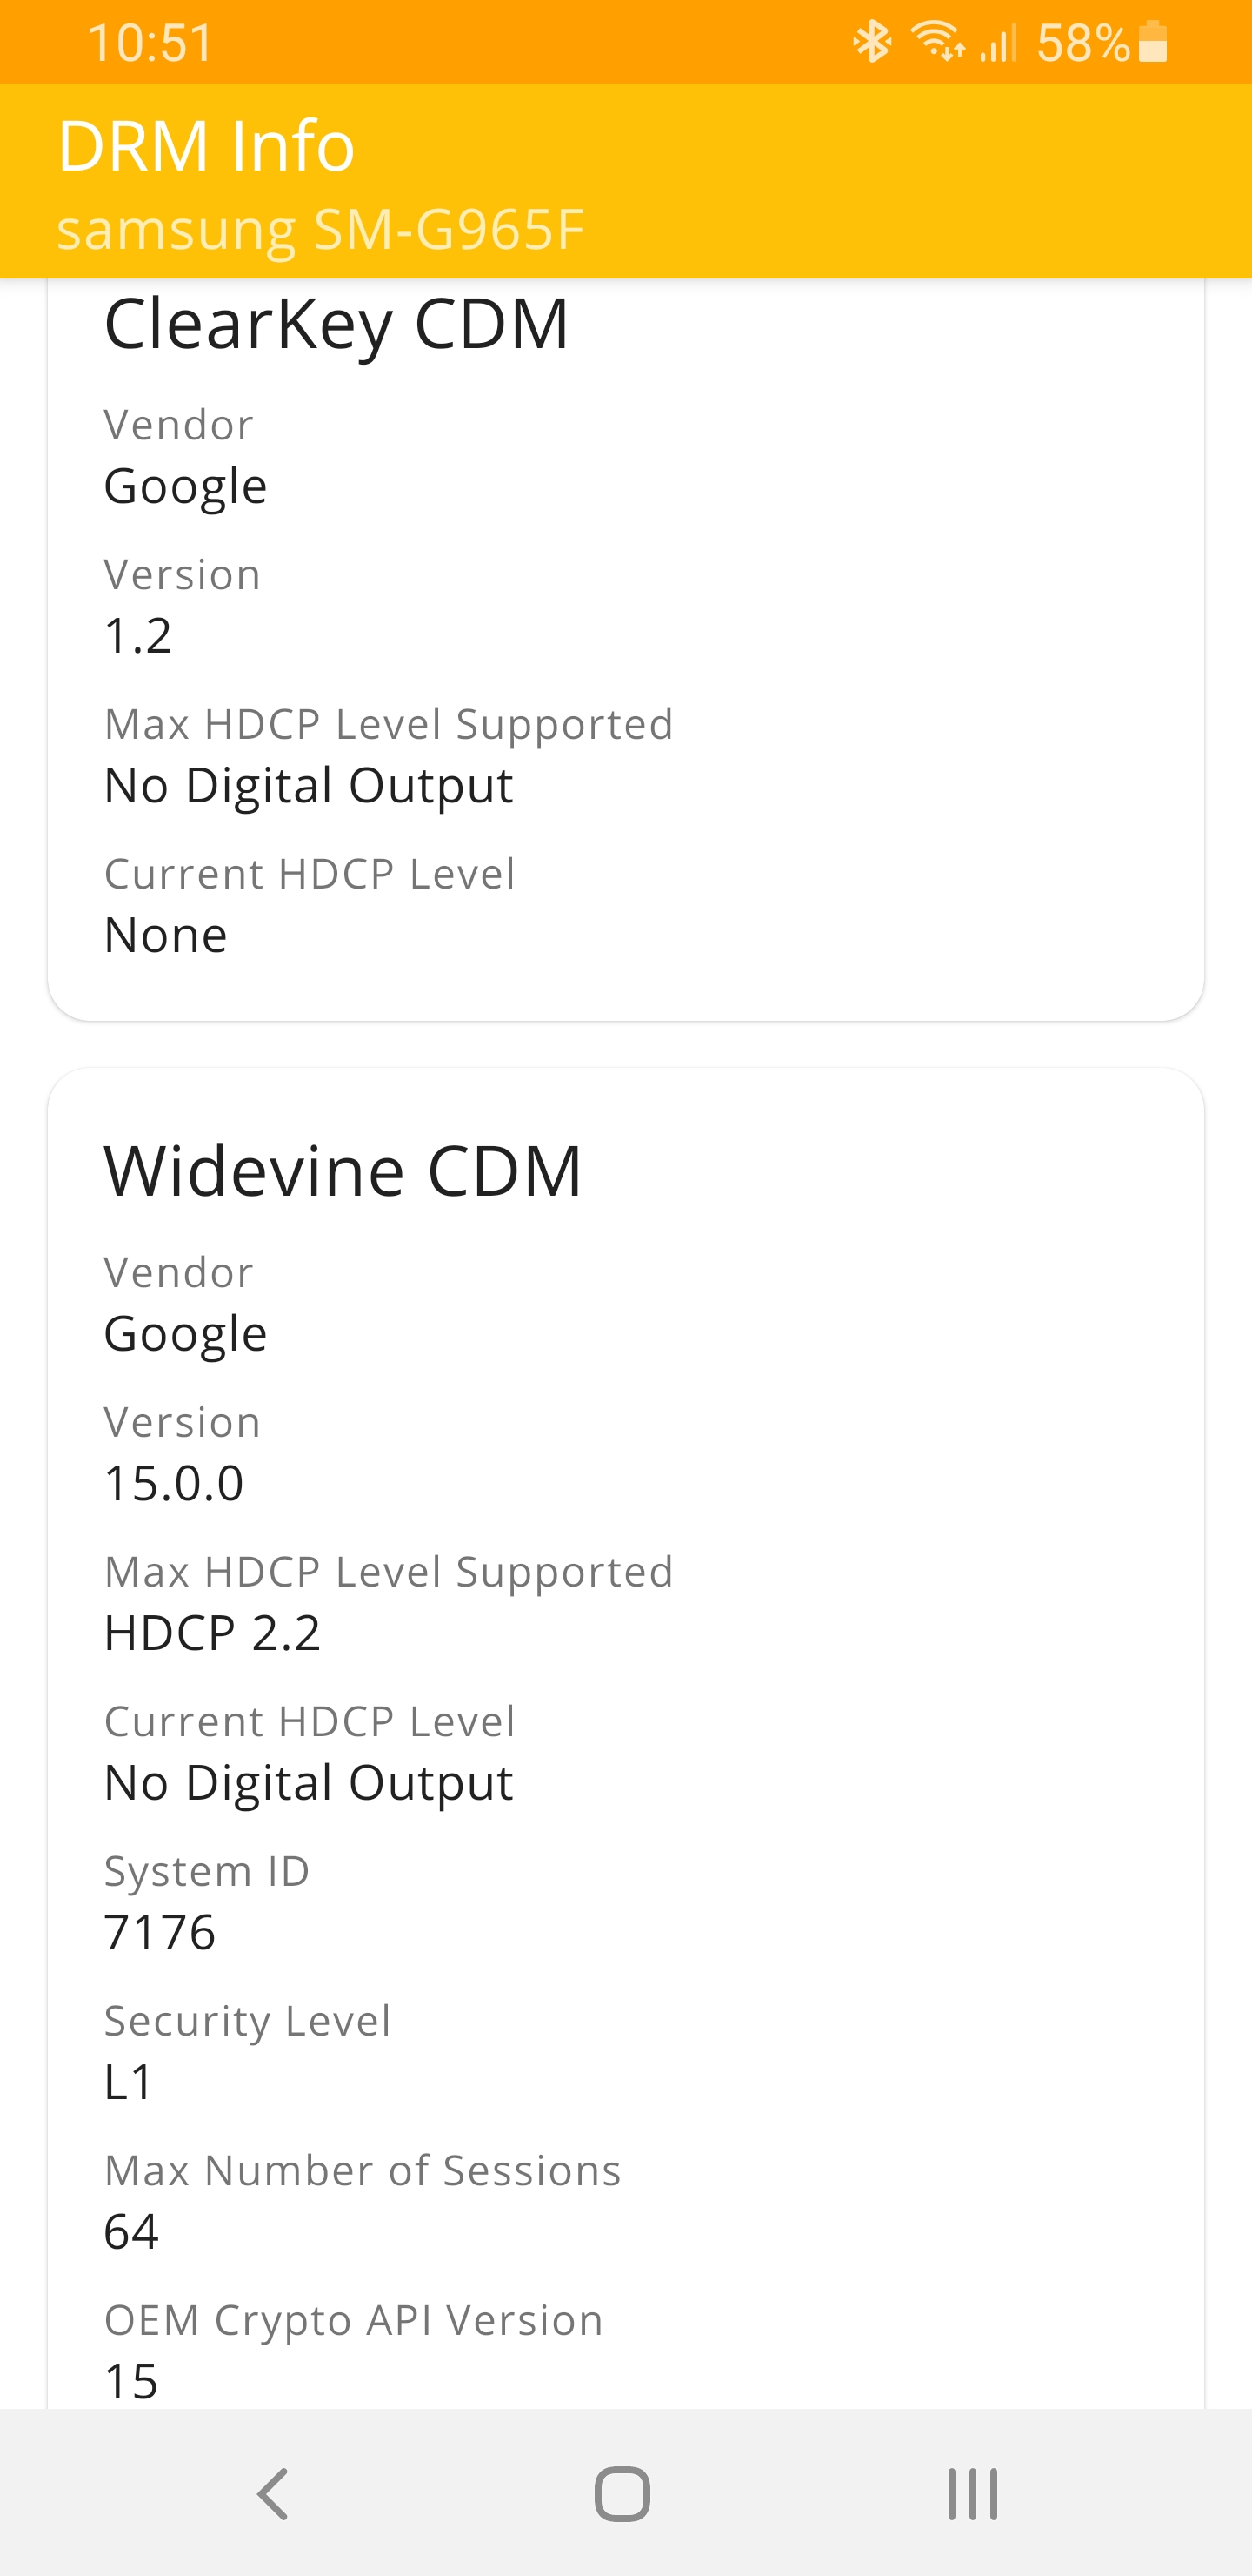Tap the Google vendor label under Widevine
1252x2576 pixels.
coord(185,1333)
